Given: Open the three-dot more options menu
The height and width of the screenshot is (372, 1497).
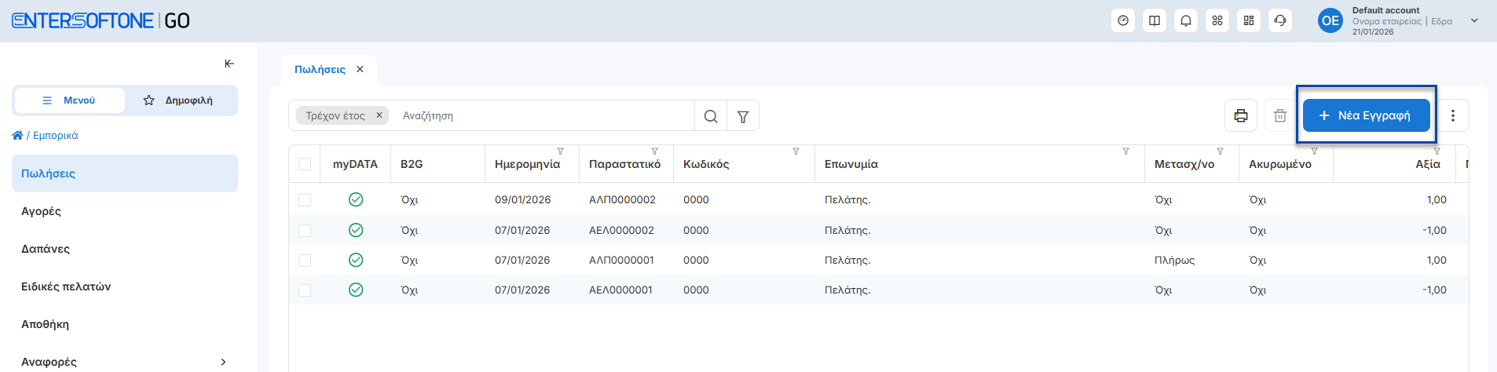Looking at the screenshot, I should 1453,116.
